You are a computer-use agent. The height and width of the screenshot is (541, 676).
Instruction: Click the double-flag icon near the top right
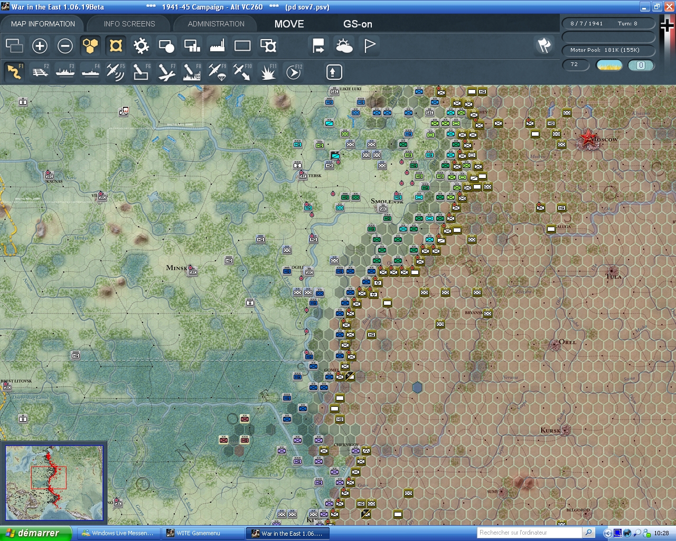(x=543, y=45)
